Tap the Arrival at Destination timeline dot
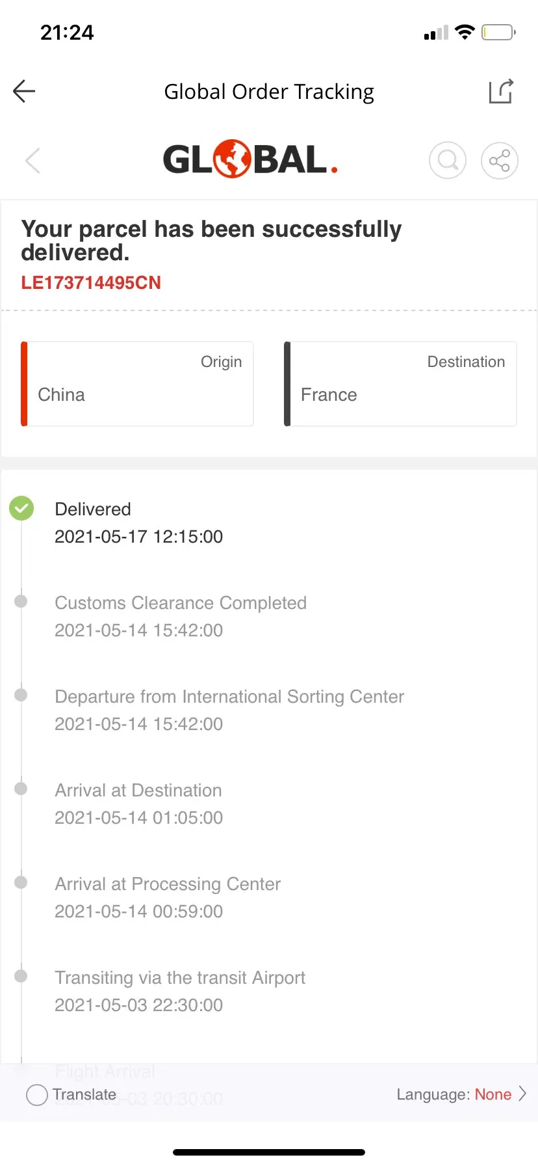Screen dimensions: 538x1166 click(21, 789)
